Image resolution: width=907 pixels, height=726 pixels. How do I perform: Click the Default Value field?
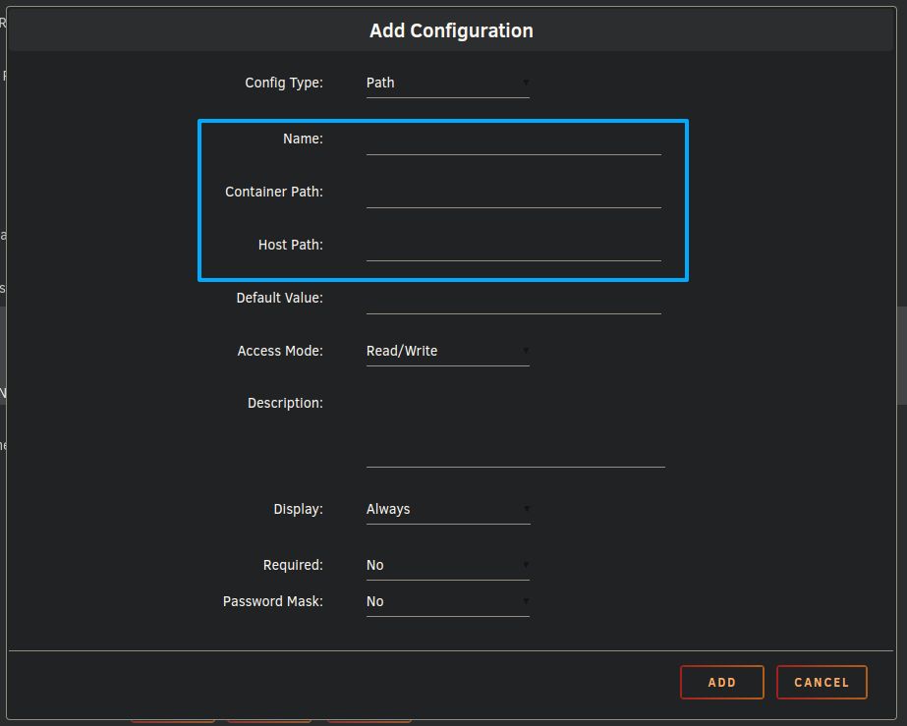click(514, 300)
